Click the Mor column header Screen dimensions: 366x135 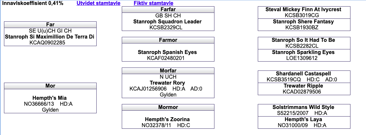50,86
